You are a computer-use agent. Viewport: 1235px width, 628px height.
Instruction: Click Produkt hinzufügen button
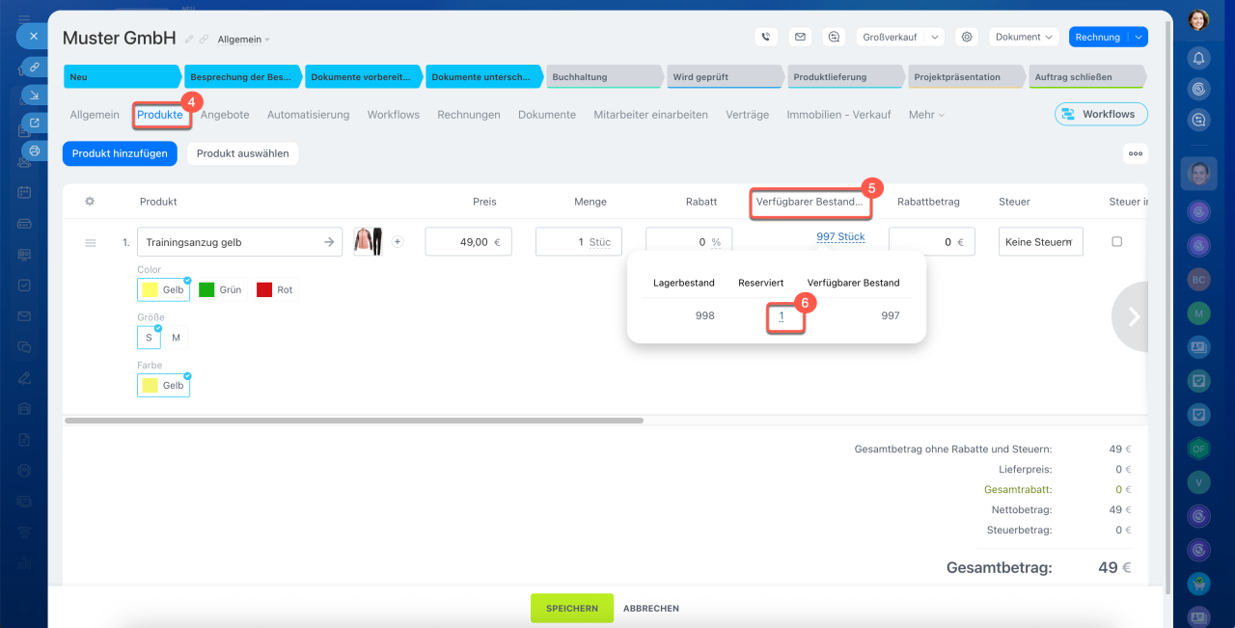point(121,153)
